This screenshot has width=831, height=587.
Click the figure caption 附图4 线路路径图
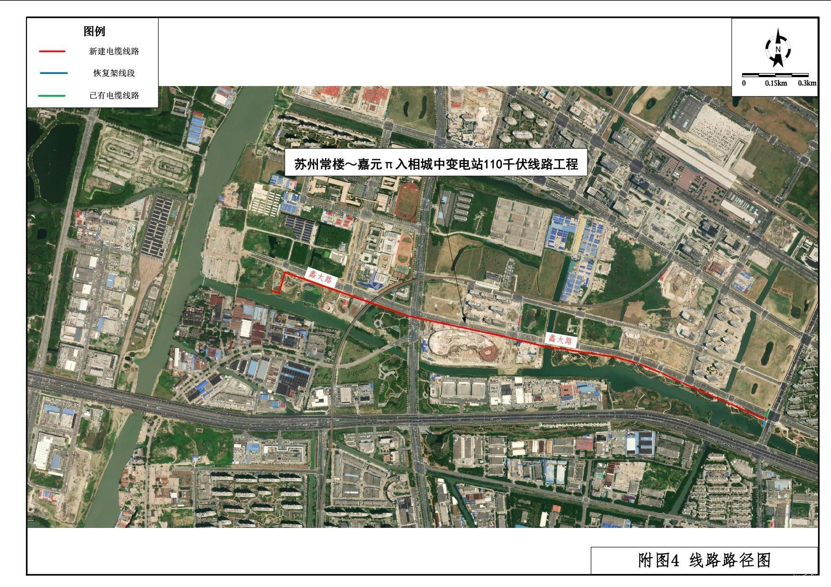click(704, 560)
